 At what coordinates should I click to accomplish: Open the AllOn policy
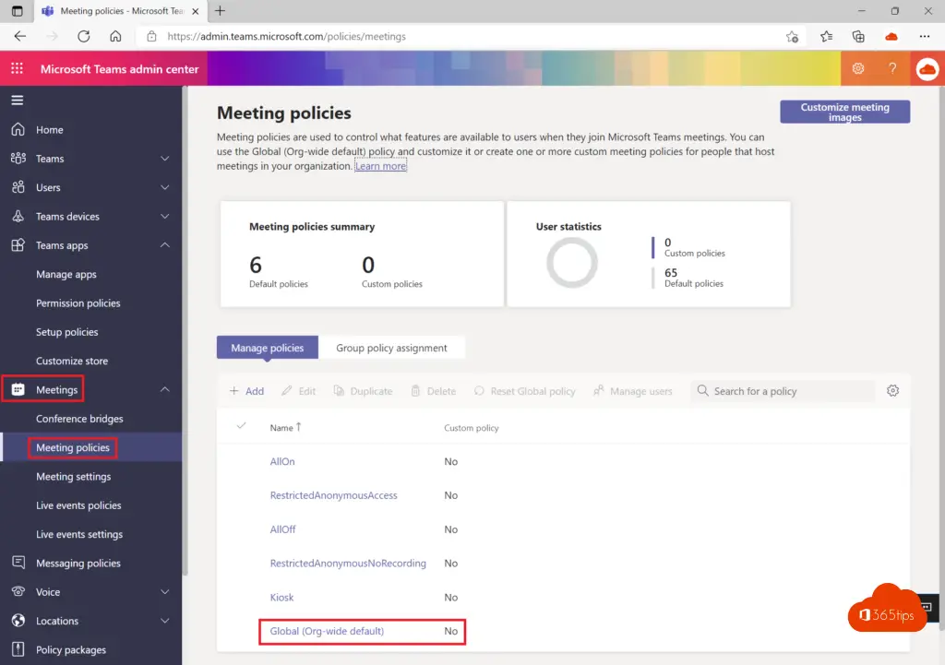[282, 461]
